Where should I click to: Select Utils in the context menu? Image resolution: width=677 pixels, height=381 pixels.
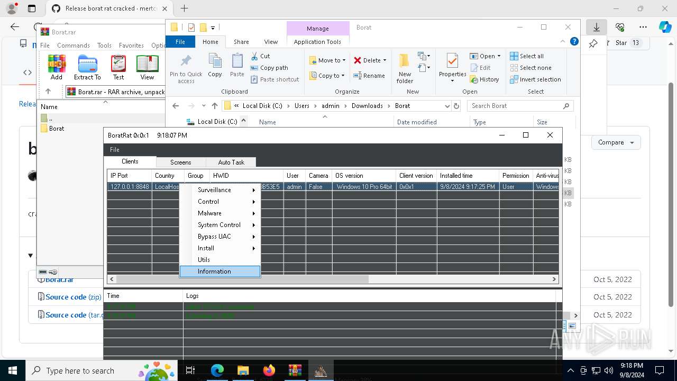click(x=220, y=260)
